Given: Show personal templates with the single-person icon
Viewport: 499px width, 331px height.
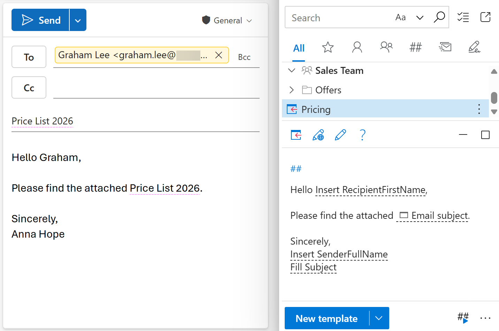Looking at the screenshot, I should (x=357, y=47).
